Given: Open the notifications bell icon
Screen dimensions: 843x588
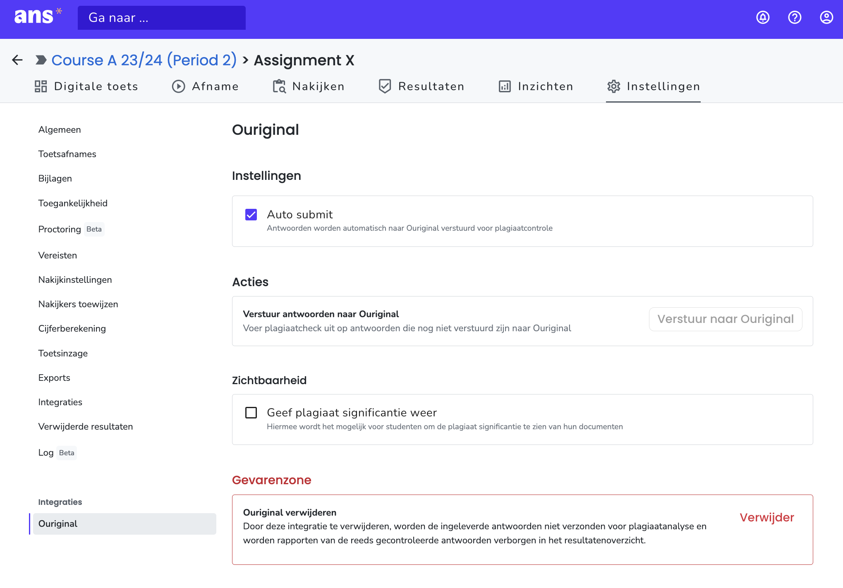Looking at the screenshot, I should tap(763, 17).
